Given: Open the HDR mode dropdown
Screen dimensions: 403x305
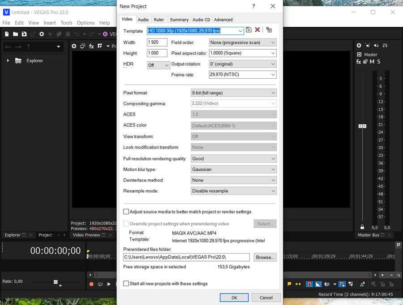Looking at the screenshot, I should click(159, 65).
